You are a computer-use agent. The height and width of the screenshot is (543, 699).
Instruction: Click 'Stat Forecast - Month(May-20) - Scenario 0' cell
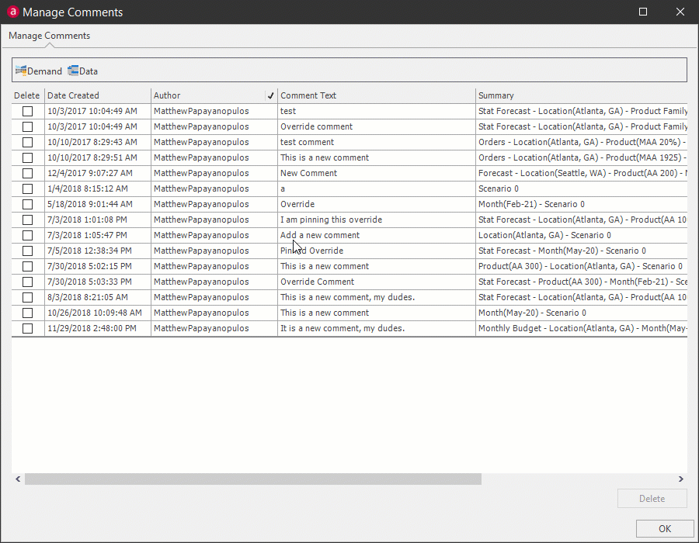point(581,251)
